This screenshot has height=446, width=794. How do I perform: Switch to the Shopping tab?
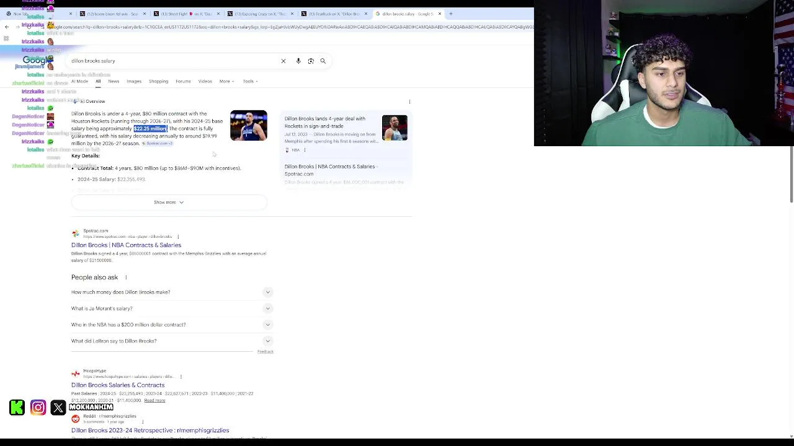pyautogui.click(x=158, y=81)
